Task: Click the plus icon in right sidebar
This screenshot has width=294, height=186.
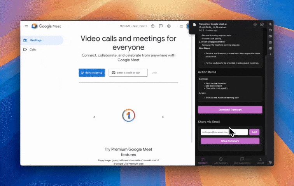Action: (270, 54)
